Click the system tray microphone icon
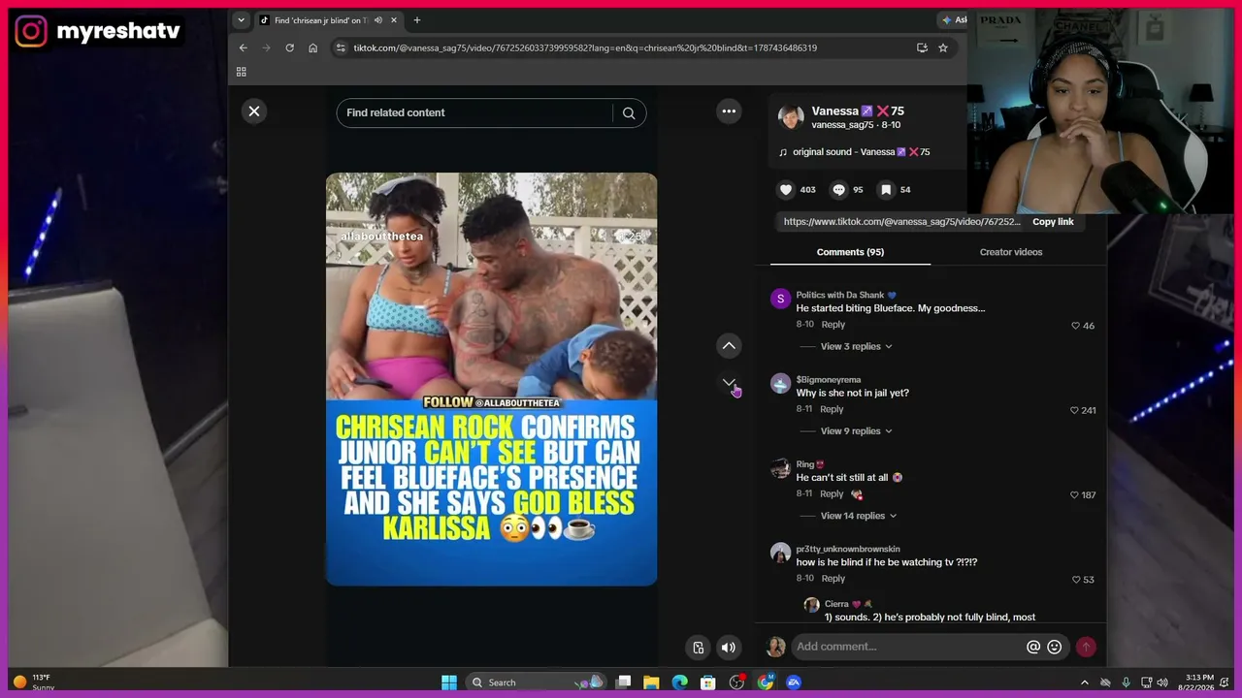Image resolution: width=1242 pixels, height=698 pixels. pos(1126,682)
